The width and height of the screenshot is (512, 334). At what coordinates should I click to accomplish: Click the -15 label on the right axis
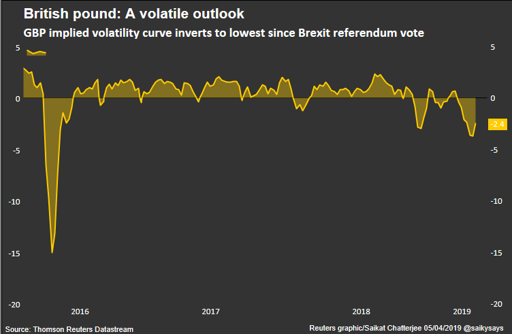click(496, 253)
